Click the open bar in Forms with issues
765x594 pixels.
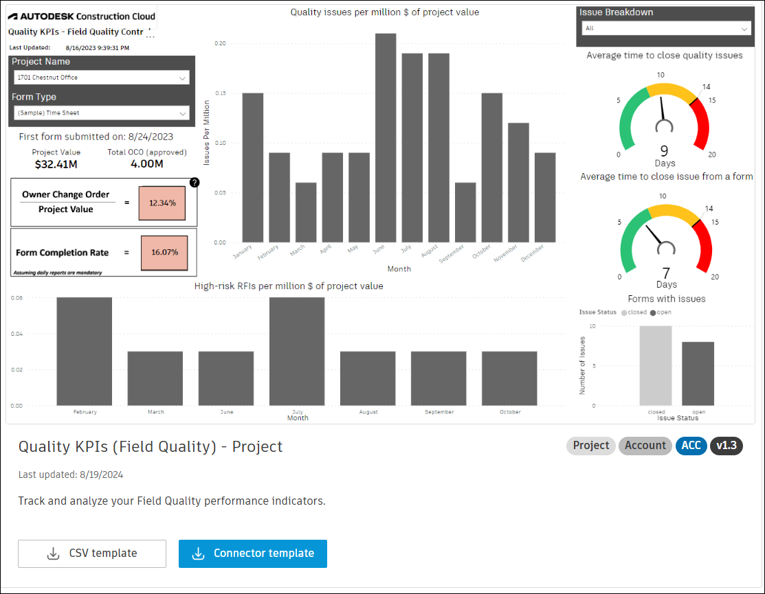click(x=698, y=374)
